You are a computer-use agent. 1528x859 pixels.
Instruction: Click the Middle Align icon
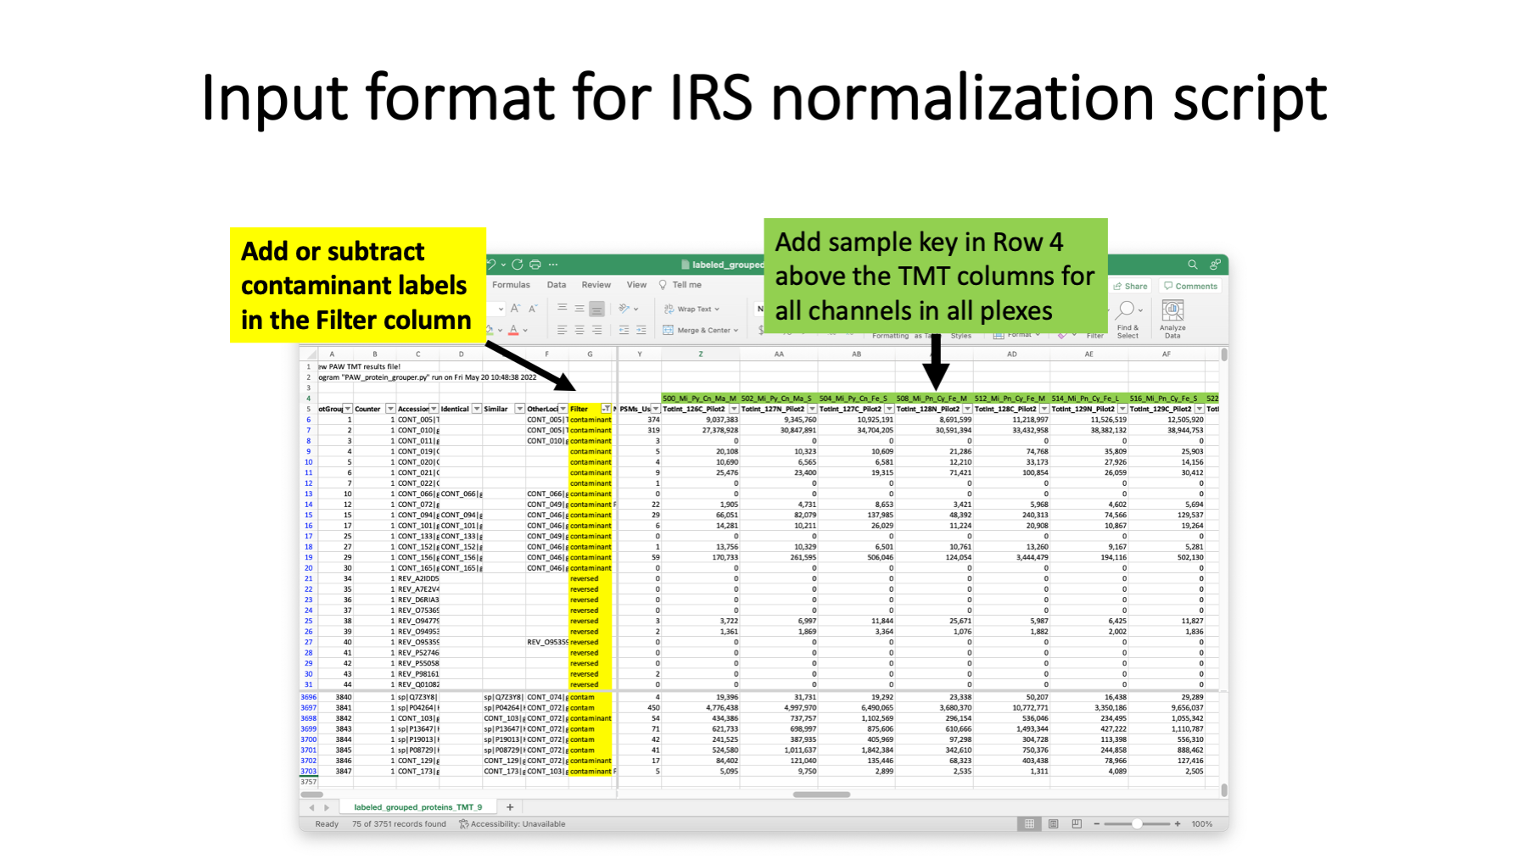579,309
